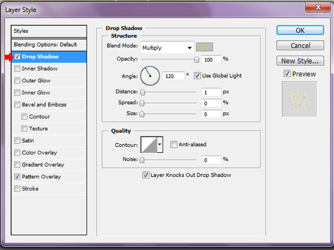Image resolution: width=334 pixels, height=250 pixels.
Task: Click the style preview thumbnail
Action: click(299, 99)
